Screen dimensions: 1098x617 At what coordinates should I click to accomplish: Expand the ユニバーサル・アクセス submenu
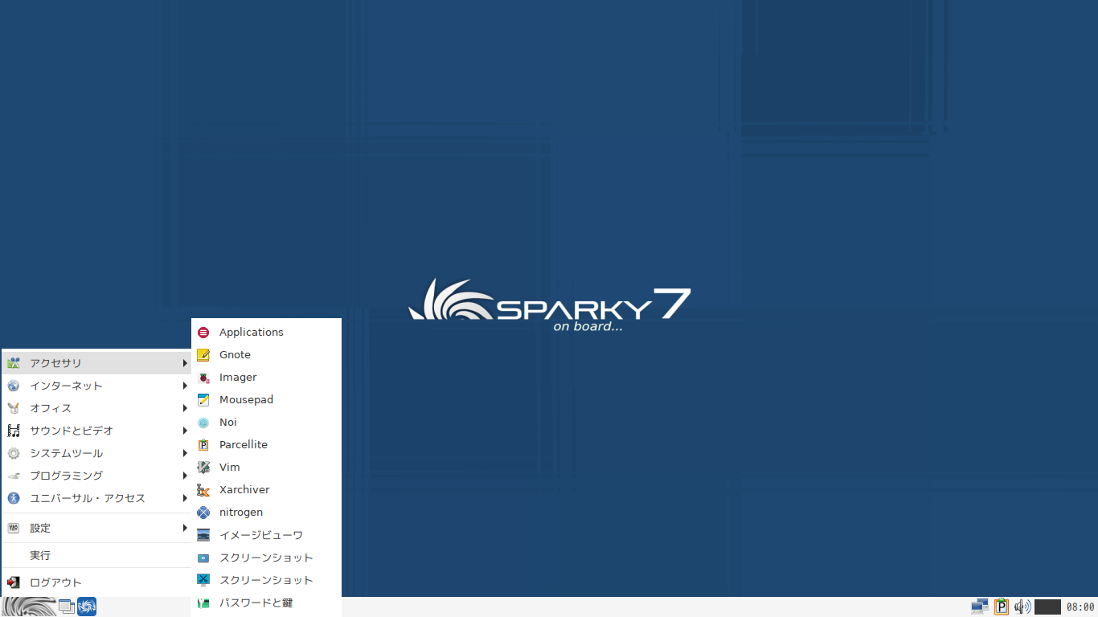pos(96,498)
